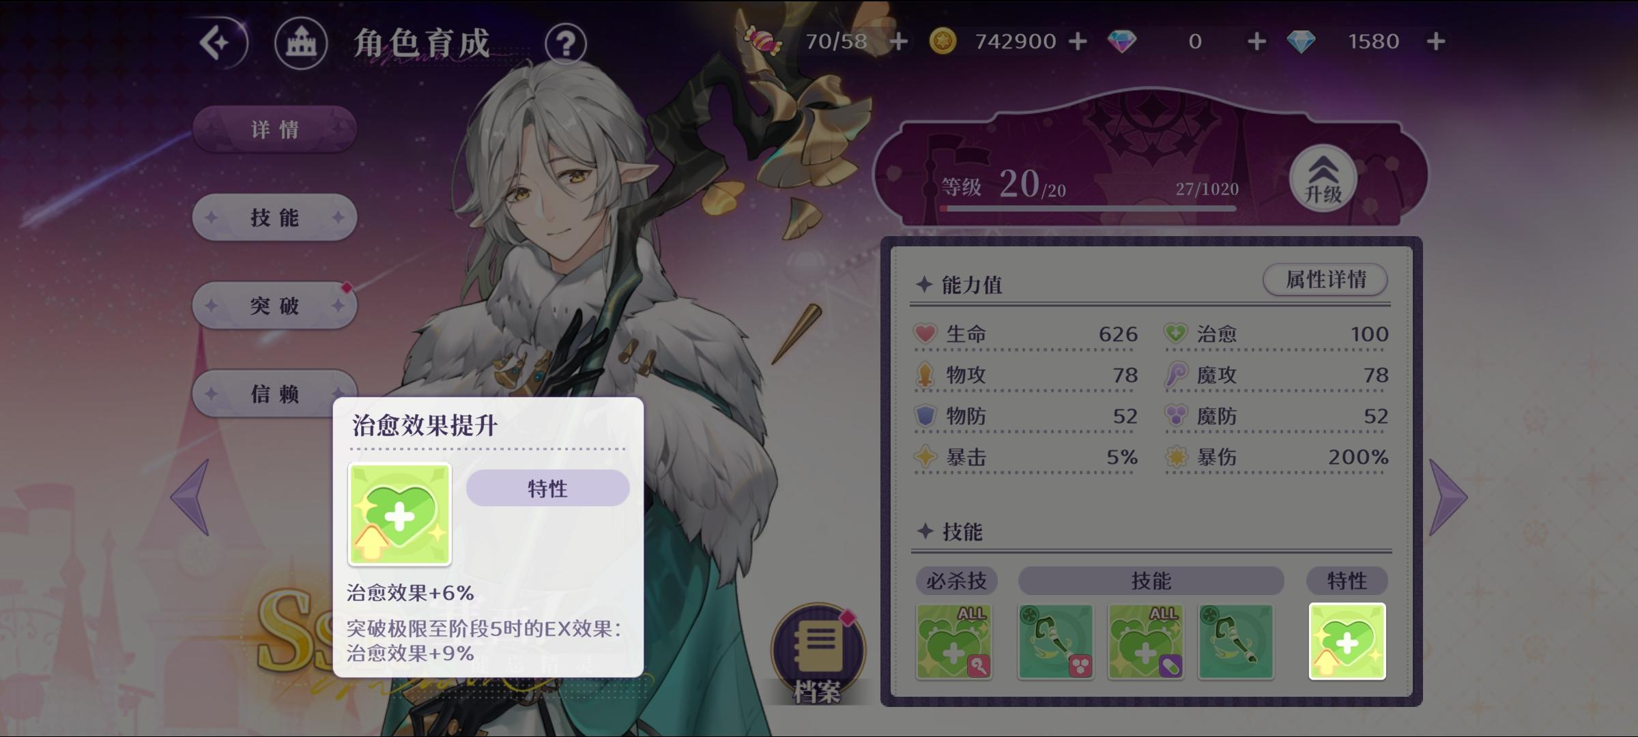The image size is (1638, 737).
Task: Return home via the castle icon
Action: pos(301,43)
